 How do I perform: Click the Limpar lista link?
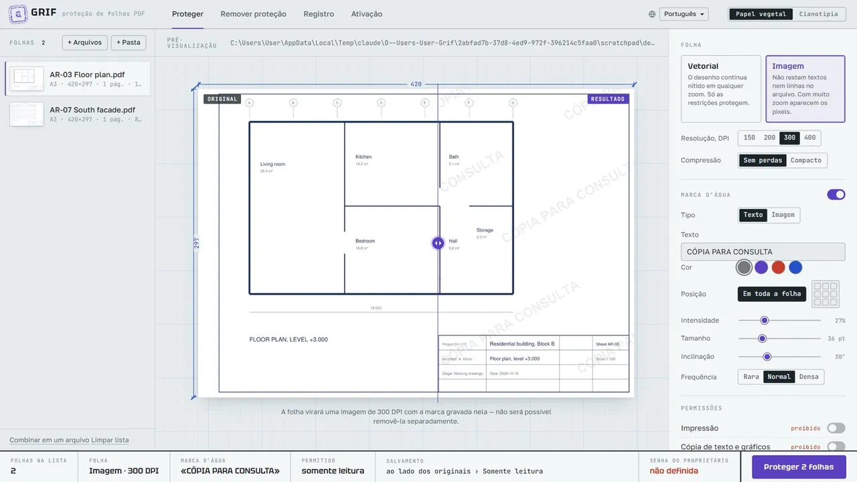[x=110, y=440]
